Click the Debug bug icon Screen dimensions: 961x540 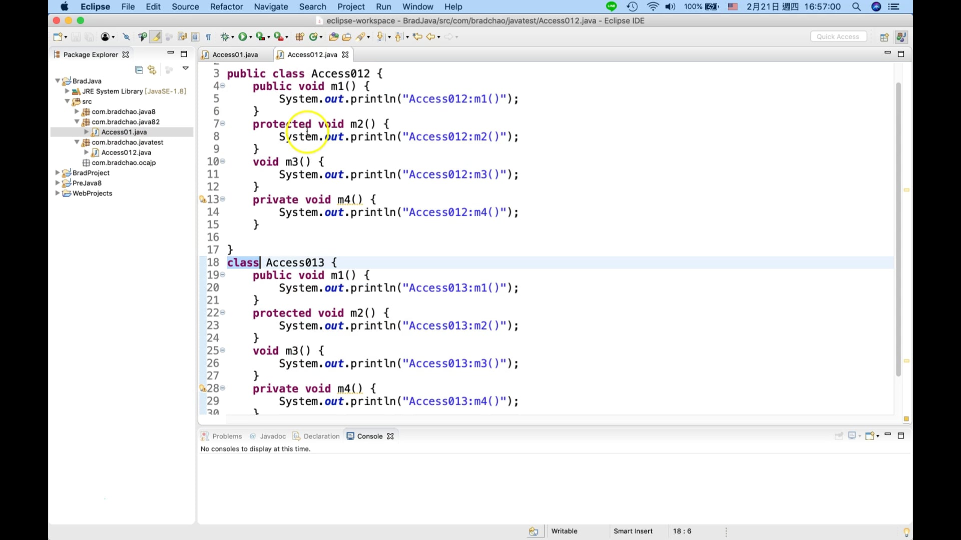pyautogui.click(x=225, y=36)
